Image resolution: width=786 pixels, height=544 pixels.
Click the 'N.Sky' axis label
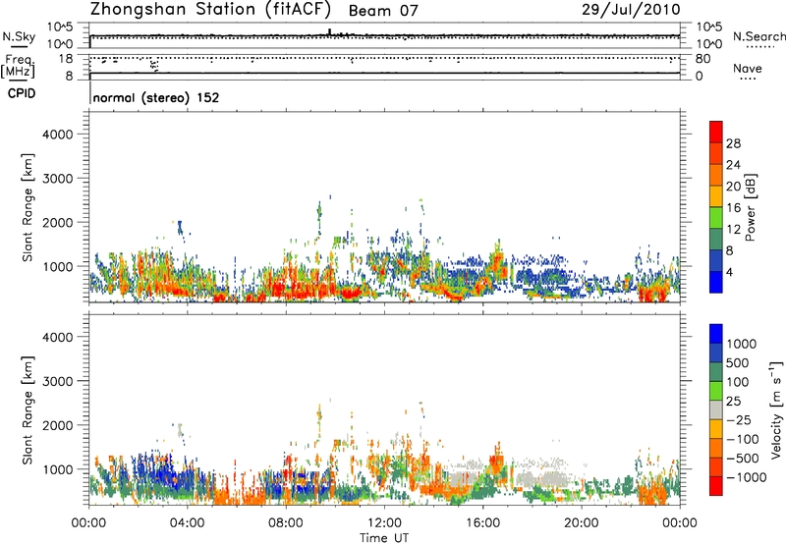[x=19, y=36]
